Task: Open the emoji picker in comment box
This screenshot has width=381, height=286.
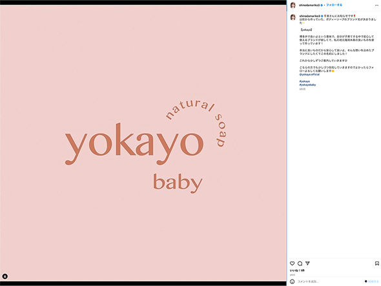Action: click(x=293, y=281)
